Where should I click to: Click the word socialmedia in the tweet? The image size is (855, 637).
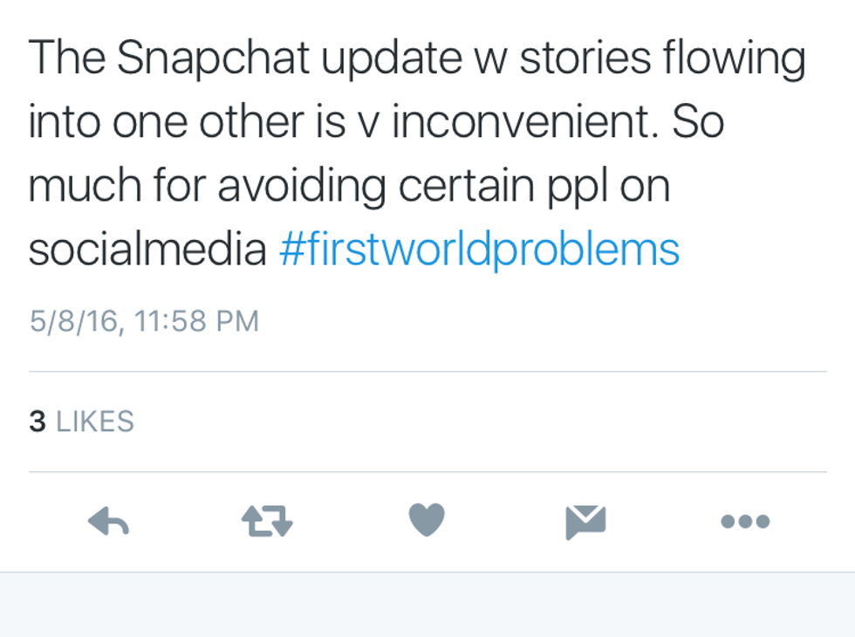147,250
